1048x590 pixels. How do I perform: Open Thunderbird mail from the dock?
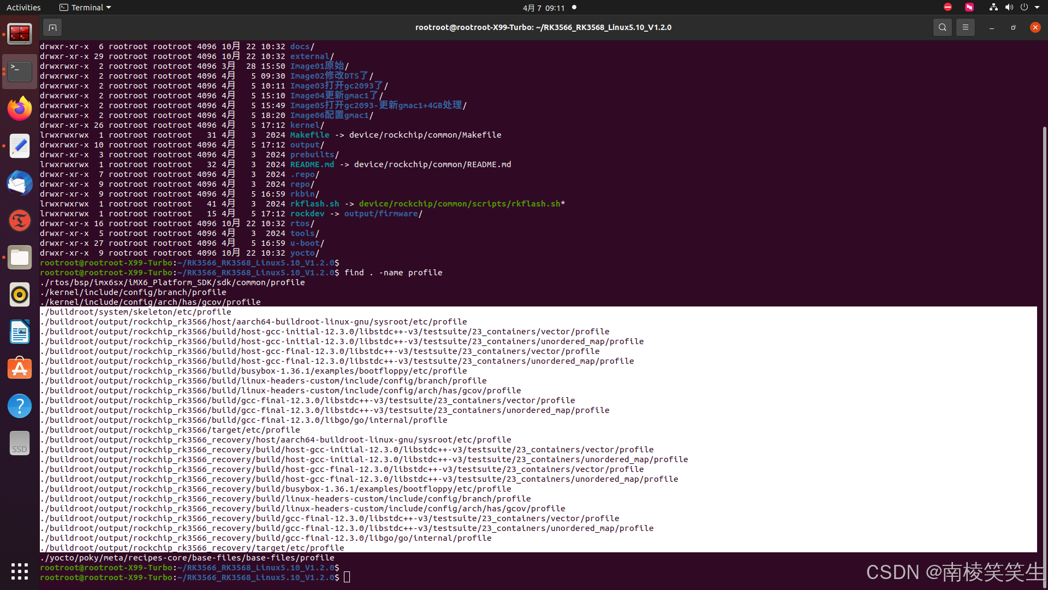tap(20, 183)
